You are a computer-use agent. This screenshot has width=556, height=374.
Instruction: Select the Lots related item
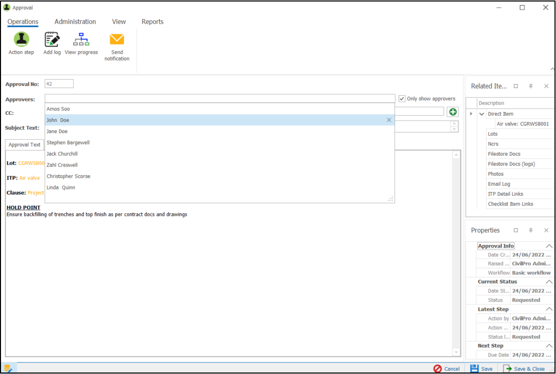tap(492, 134)
